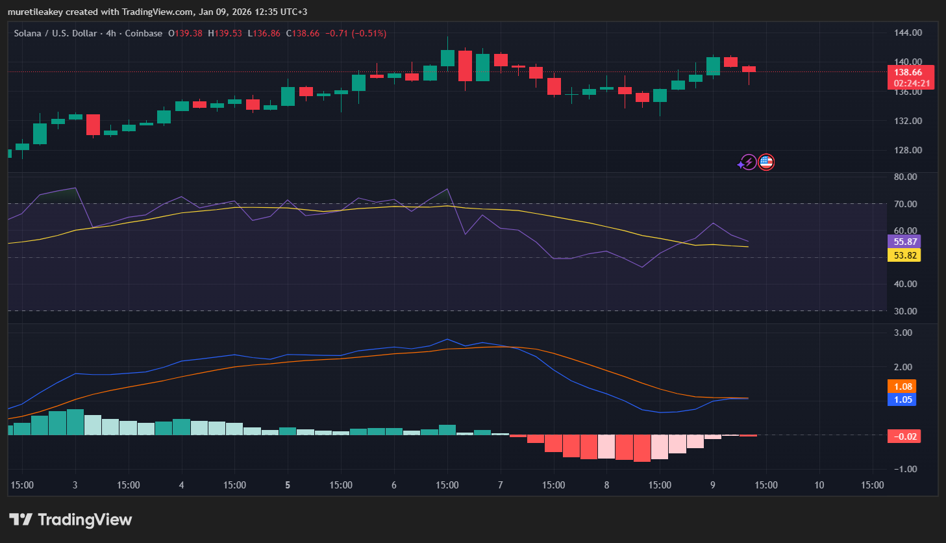Click the purple lightning bolt event icon
Screen dimensions: 946x543
[748, 162]
